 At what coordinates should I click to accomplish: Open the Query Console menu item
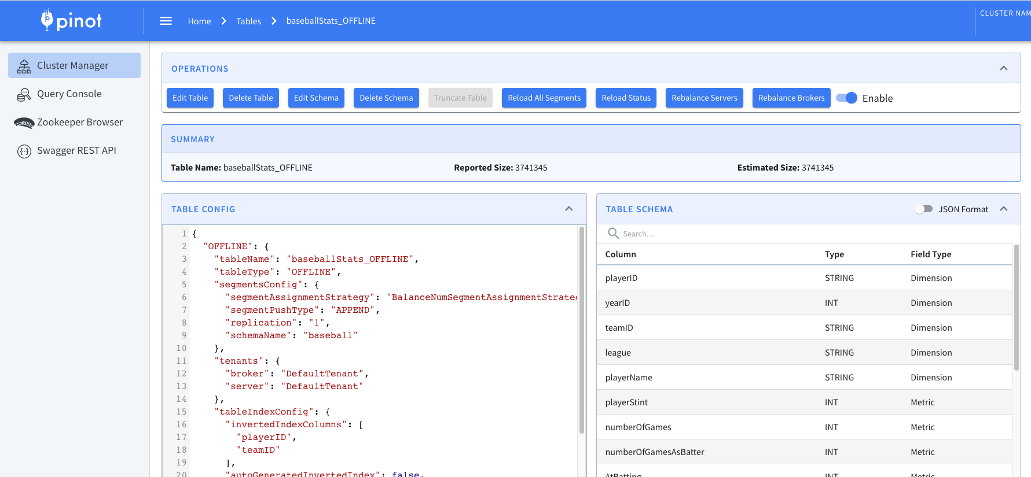click(x=69, y=94)
